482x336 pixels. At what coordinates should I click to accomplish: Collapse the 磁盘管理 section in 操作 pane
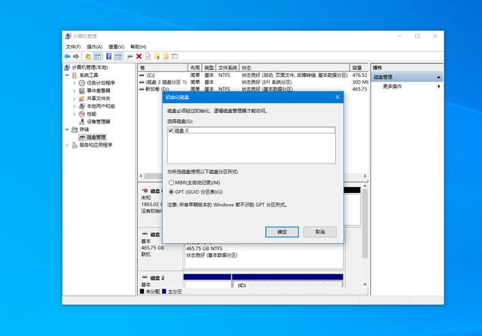(438, 77)
